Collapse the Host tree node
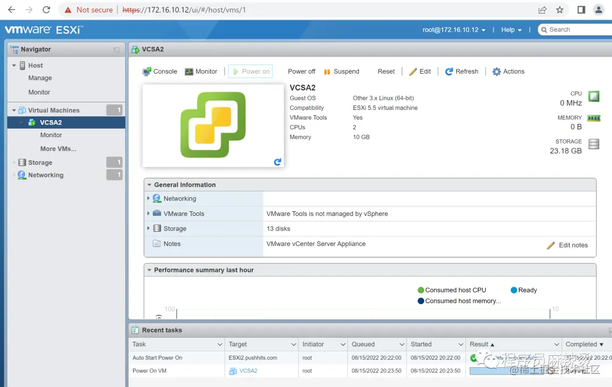The height and width of the screenshot is (387, 612). tap(14, 66)
